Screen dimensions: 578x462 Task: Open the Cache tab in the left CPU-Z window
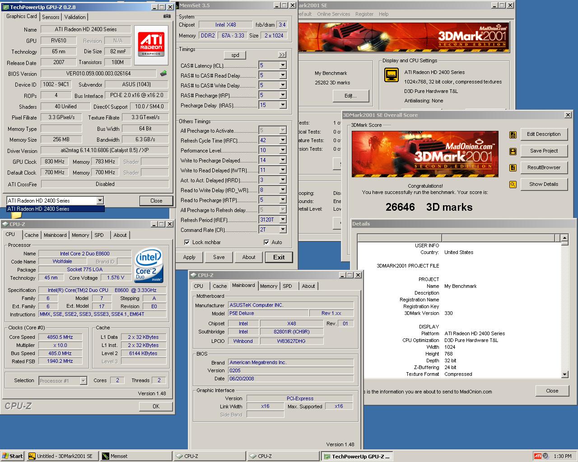tap(32, 235)
